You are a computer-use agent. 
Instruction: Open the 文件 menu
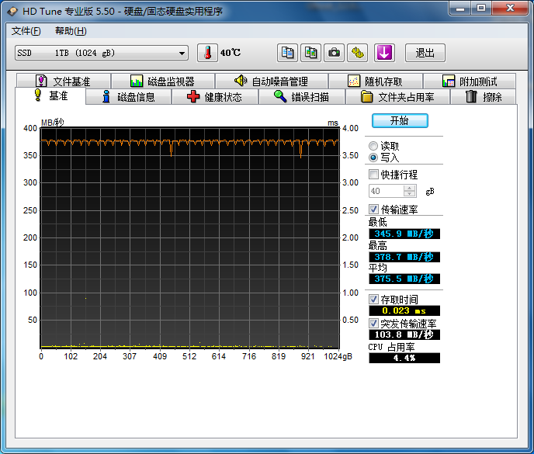click(26, 31)
